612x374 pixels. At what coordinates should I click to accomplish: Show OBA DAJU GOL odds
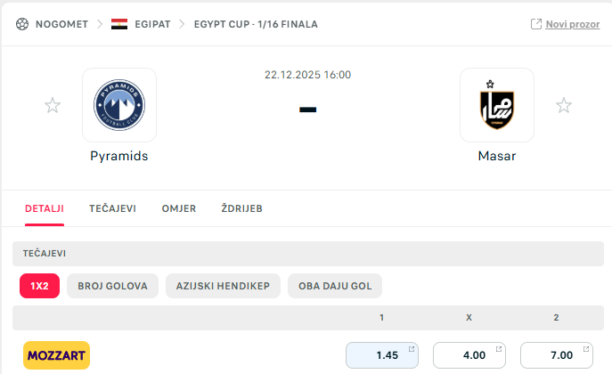(x=335, y=286)
